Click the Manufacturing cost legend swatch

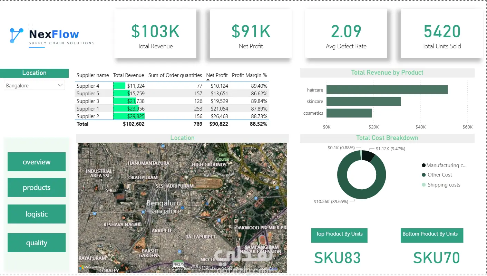(x=424, y=165)
